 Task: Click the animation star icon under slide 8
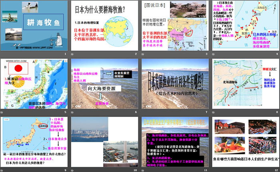(x=214, y=112)
